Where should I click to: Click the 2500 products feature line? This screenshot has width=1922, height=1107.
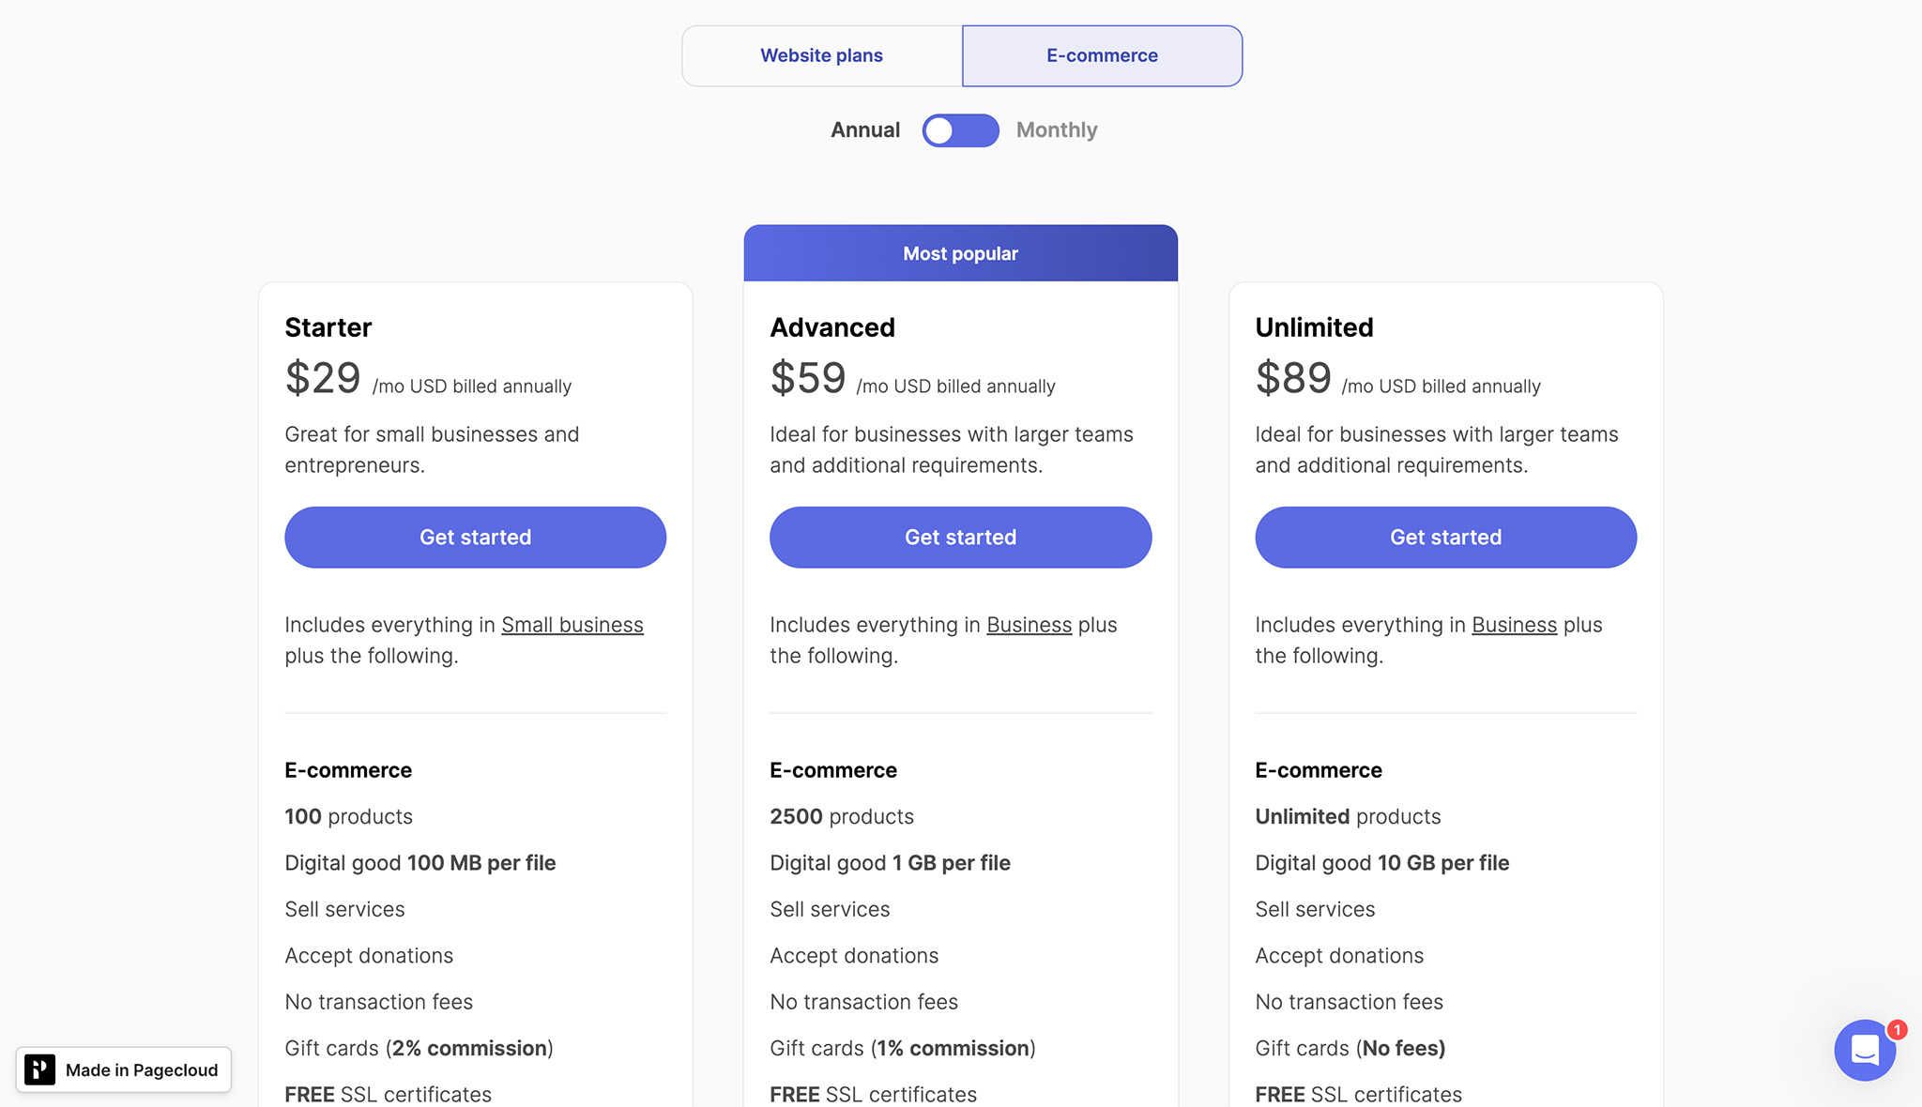click(841, 816)
